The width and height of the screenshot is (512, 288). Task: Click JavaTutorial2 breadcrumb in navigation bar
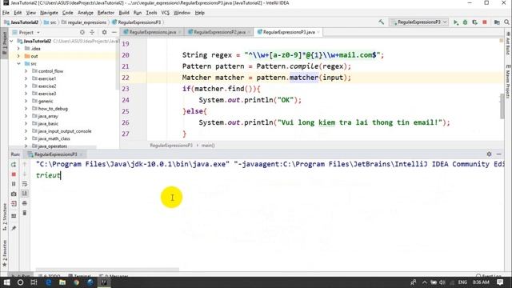(x=21, y=22)
